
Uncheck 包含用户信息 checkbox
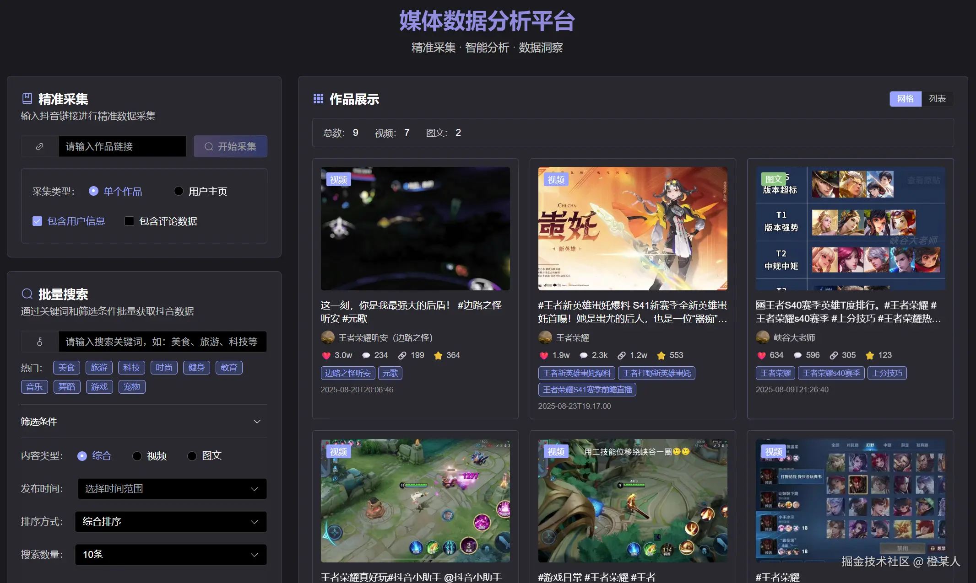38,221
